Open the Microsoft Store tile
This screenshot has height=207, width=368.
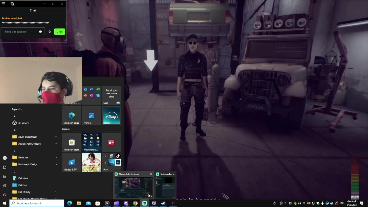tap(72, 143)
